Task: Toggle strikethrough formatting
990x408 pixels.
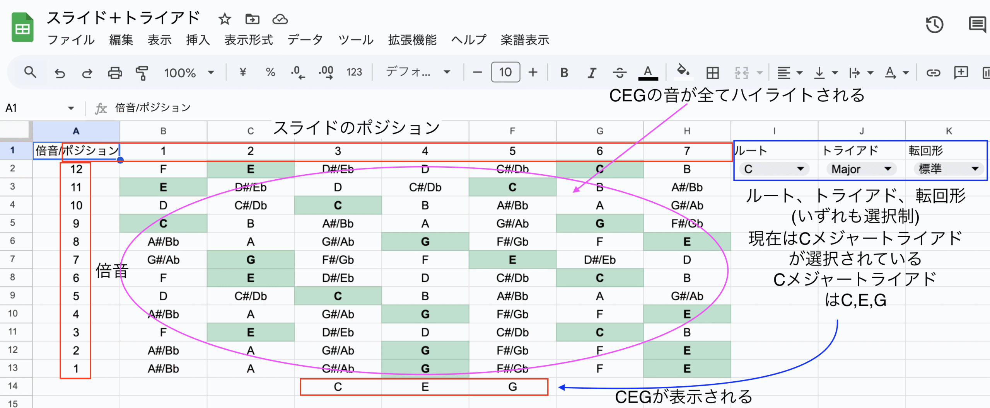Action: (x=620, y=73)
